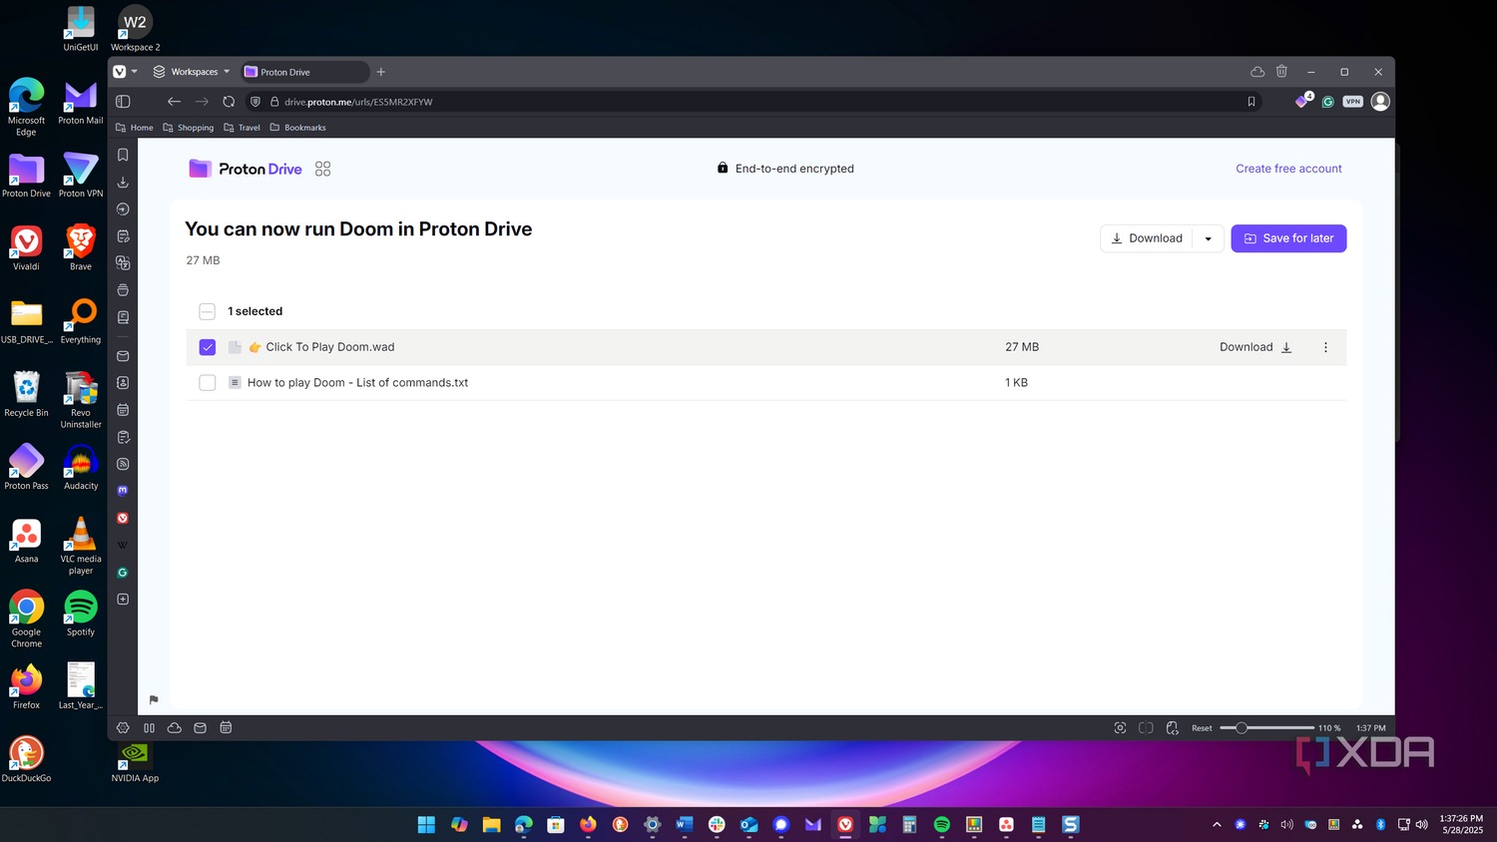Viewport: 1497px width, 842px height.
Task: Open the user profile avatar
Action: (x=1380, y=101)
